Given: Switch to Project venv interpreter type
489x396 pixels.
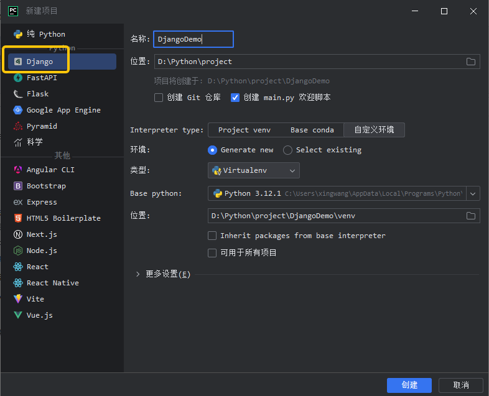Looking at the screenshot, I should point(244,130).
